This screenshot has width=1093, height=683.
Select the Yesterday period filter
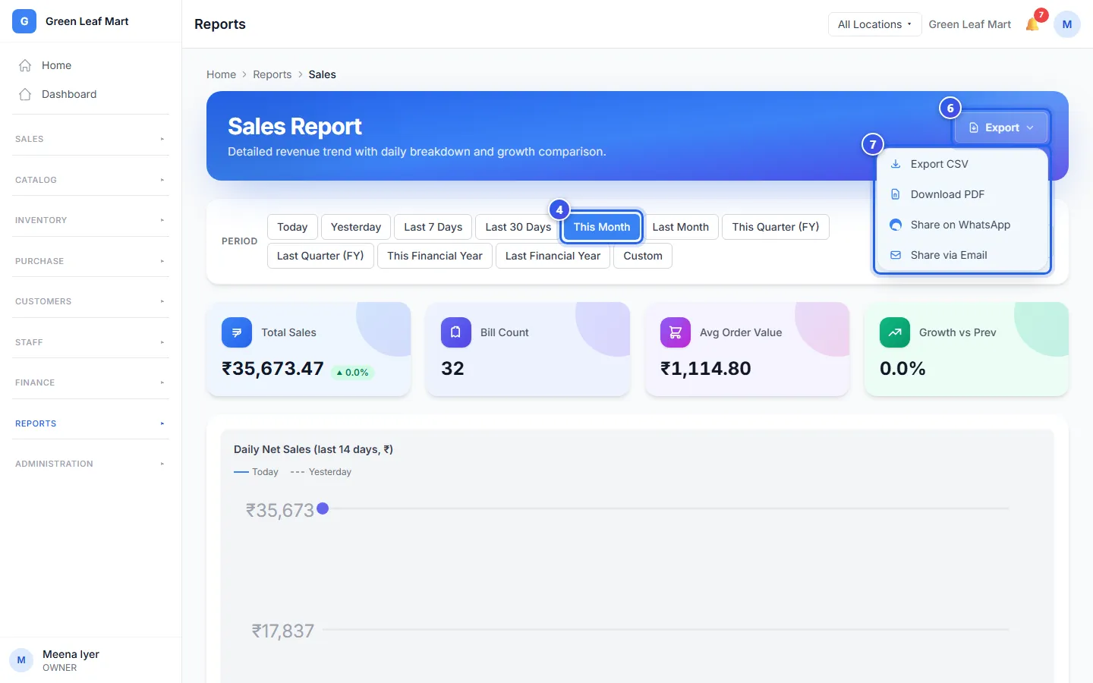356,227
